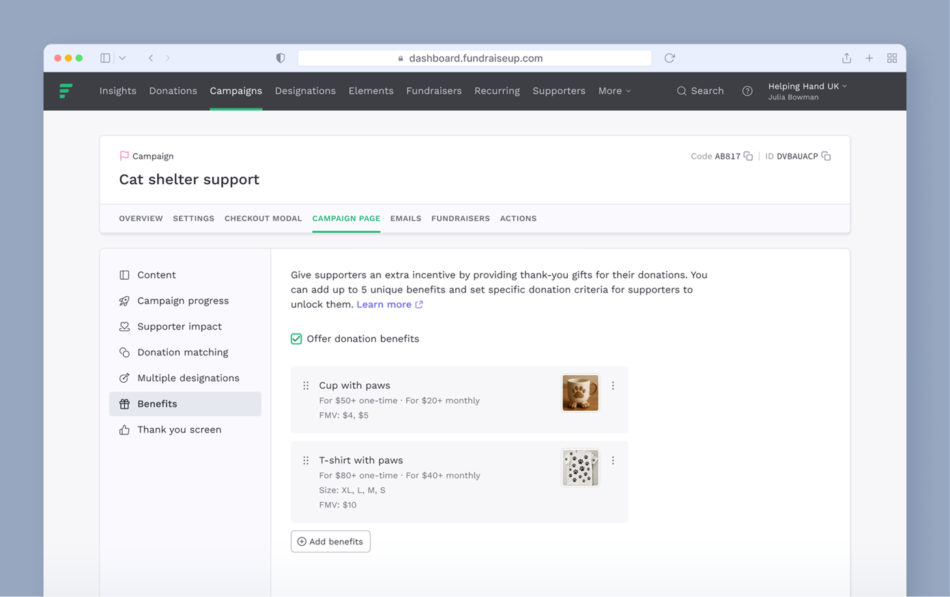The height and width of the screenshot is (597, 950).
Task: Expand the More navigation menu
Action: pos(614,91)
